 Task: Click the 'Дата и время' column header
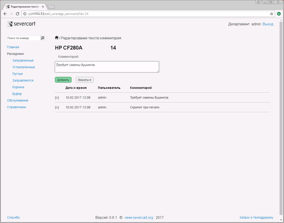tap(76, 88)
